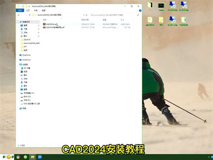Sort by the 类型 (Type) column header

click(104, 20)
